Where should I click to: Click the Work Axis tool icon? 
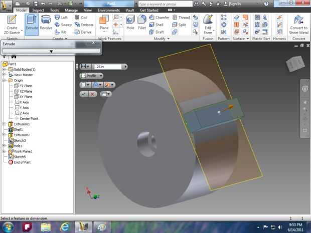[116, 18]
